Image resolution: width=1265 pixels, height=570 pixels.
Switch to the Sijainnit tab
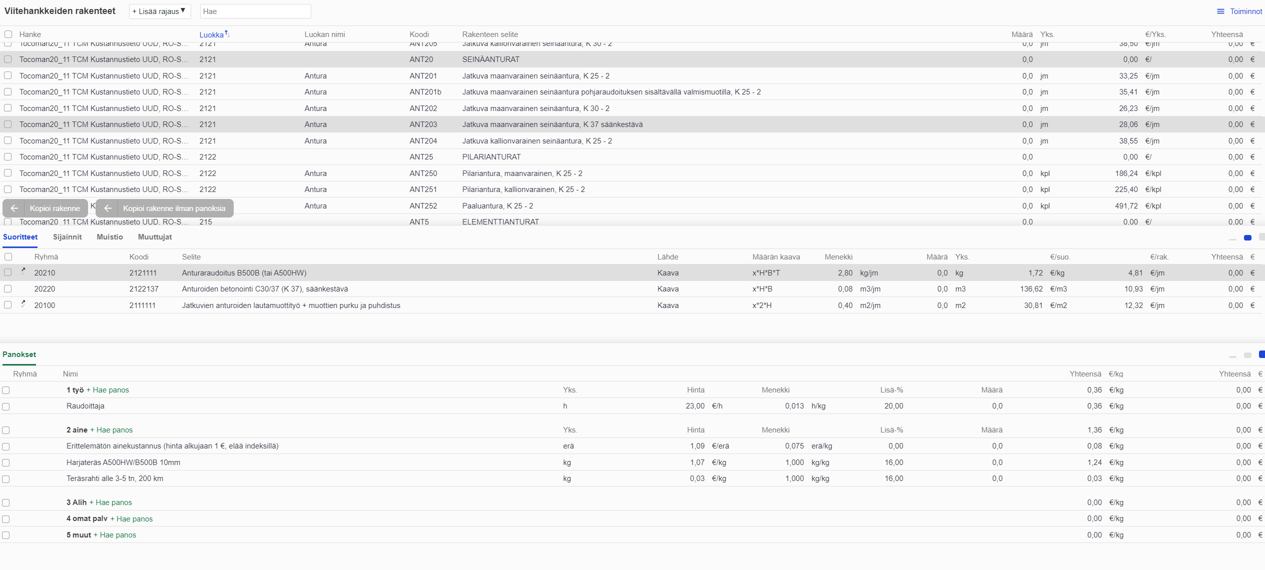67,237
